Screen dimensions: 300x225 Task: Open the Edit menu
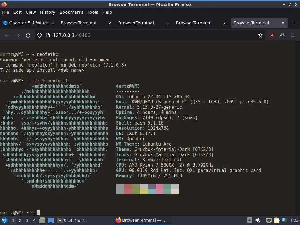[x=17, y=12]
